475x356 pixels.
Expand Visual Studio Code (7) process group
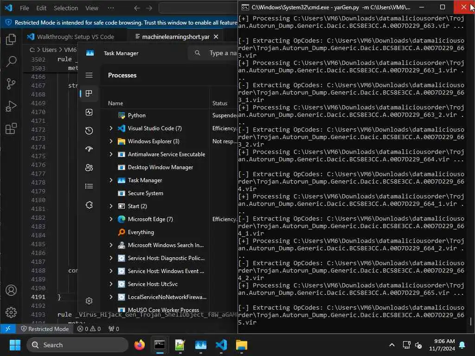pos(111,128)
